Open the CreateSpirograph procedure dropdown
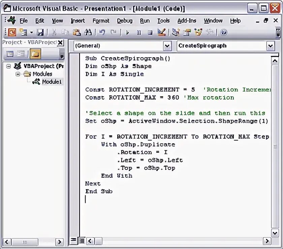 tap(270, 46)
